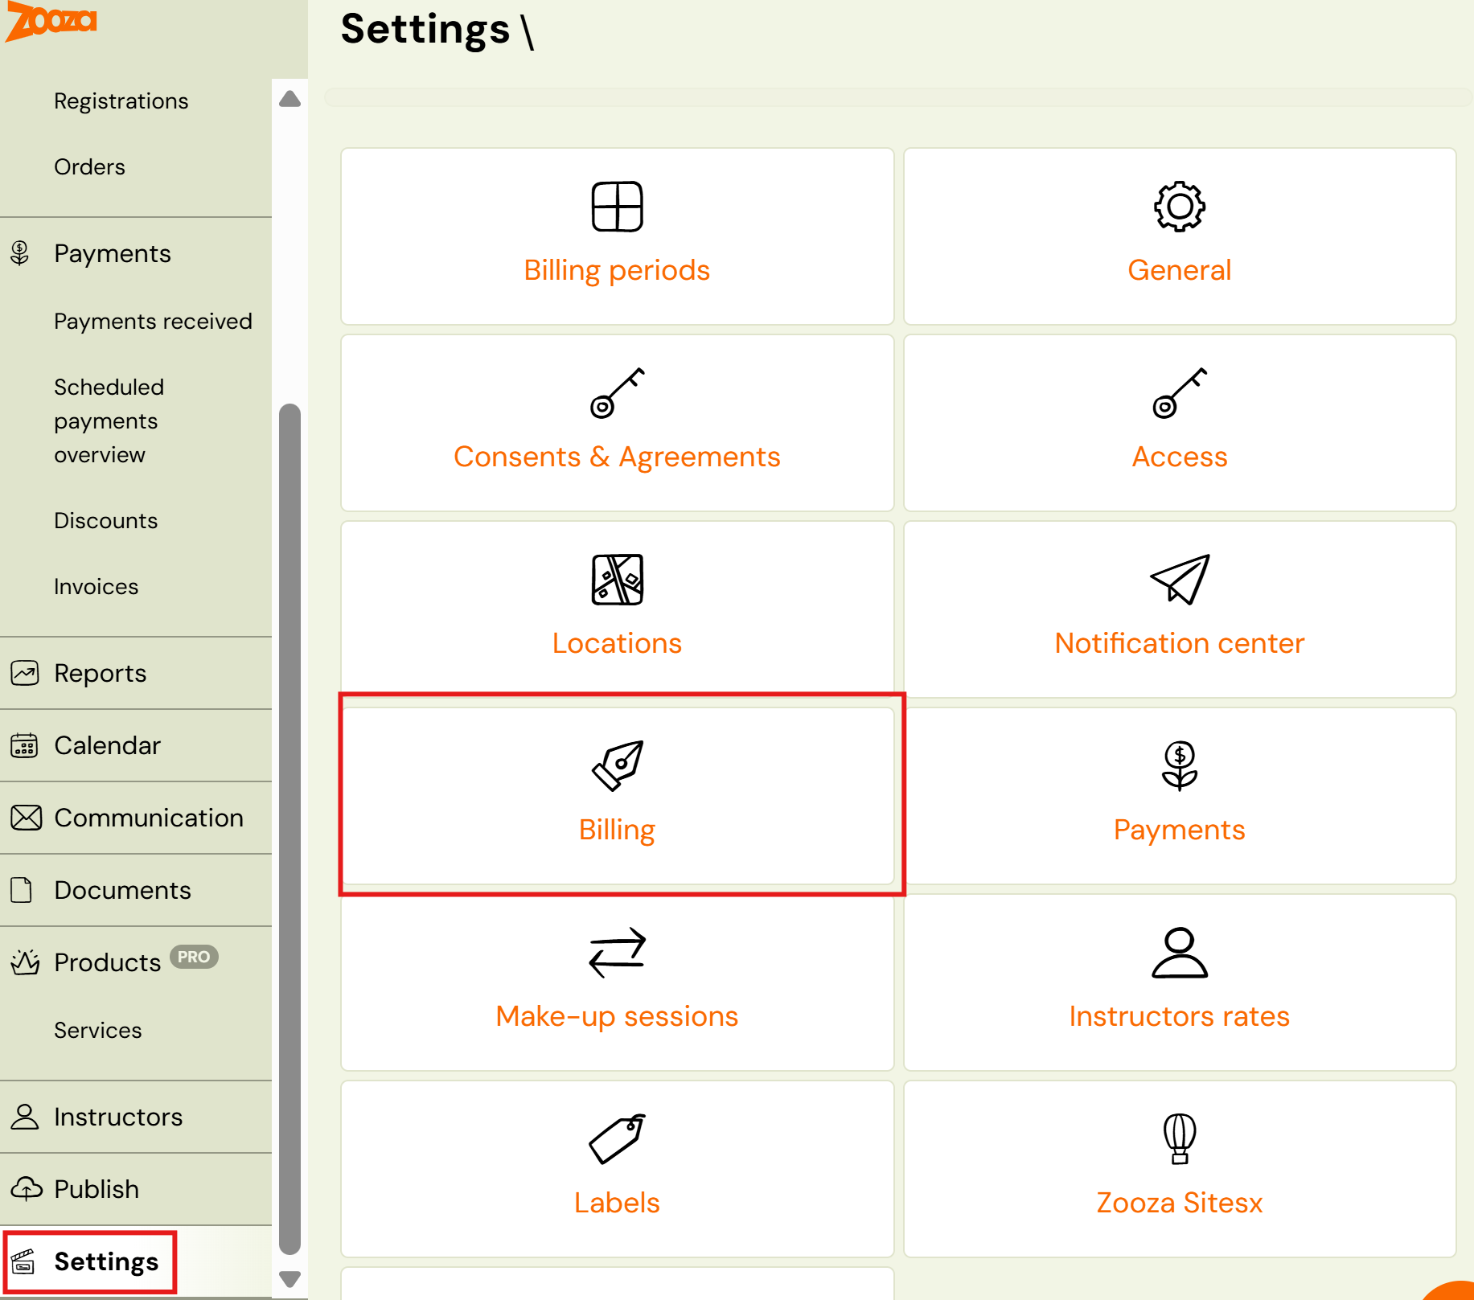Image resolution: width=1474 pixels, height=1300 pixels.
Task: Click the Billing periods grid icon
Action: click(617, 207)
